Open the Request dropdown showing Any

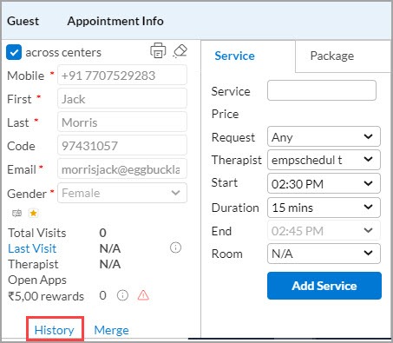pyautogui.click(x=324, y=136)
